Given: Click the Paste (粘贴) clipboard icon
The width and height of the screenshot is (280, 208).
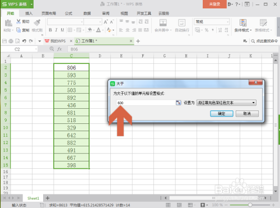Looking at the screenshot, I should pyautogui.click(x=8, y=23).
